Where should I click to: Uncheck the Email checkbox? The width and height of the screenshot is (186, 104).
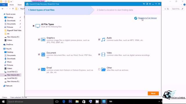click(x=39, y=69)
